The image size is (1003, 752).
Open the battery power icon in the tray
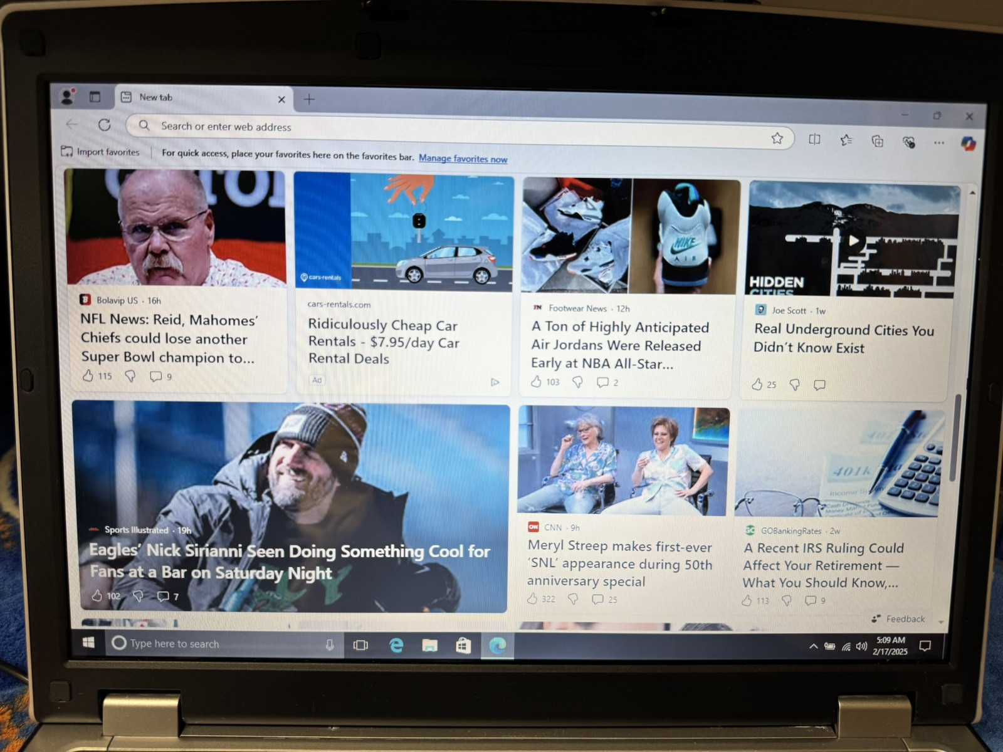(829, 646)
